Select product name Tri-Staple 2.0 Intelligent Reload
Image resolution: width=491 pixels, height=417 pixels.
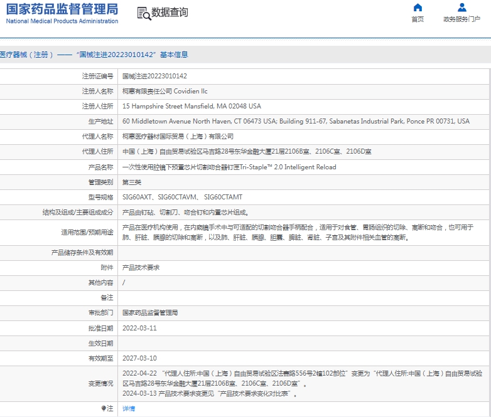pyautogui.click(x=229, y=167)
